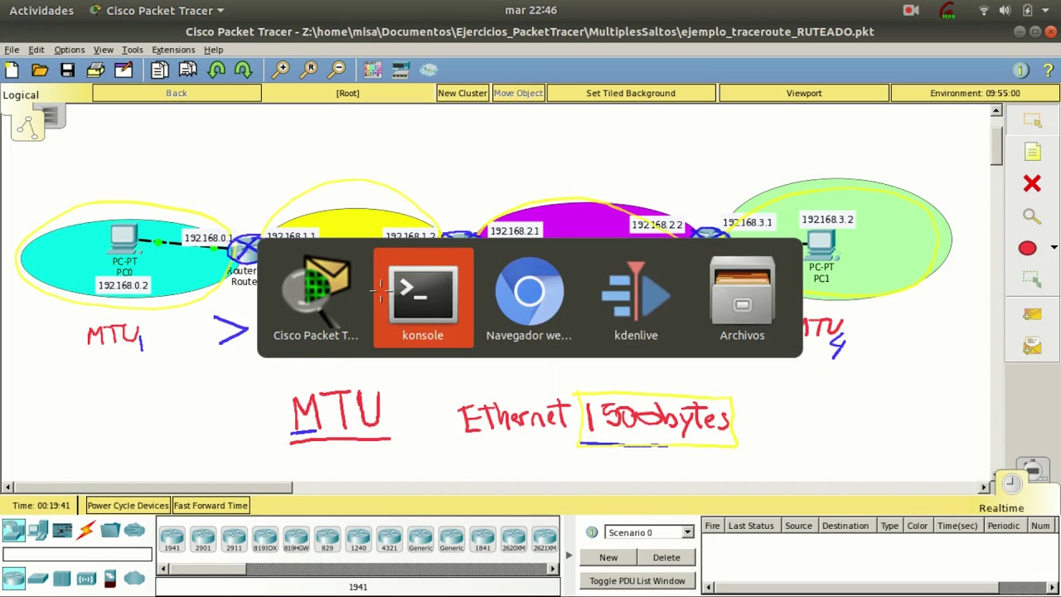Image resolution: width=1061 pixels, height=597 pixels.
Task: Click the New scenario button
Action: pos(608,558)
